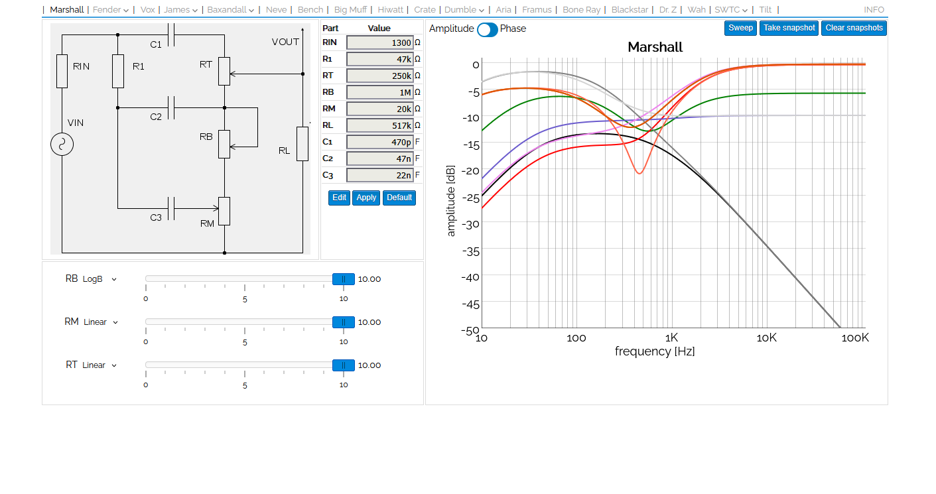The width and height of the screenshot is (936, 494).
Task: Click the RIN value input field
Action: (379, 42)
